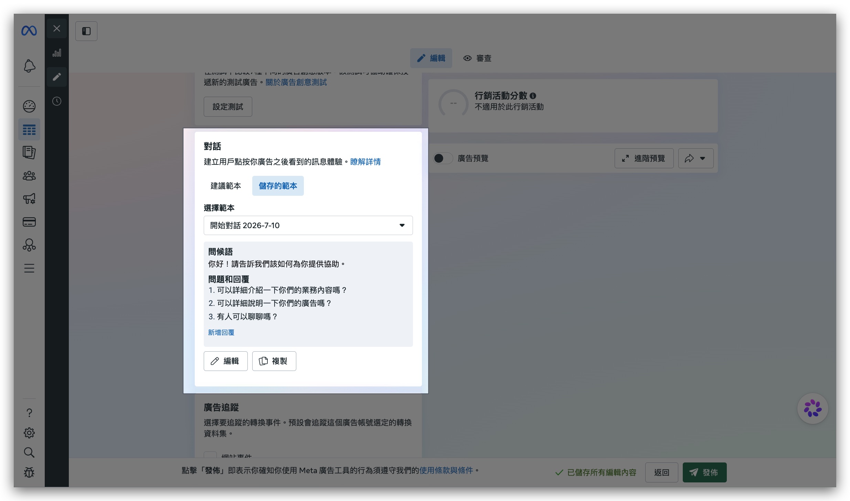The height and width of the screenshot is (501, 850).
Task: Click the 問候語 heading
Action: click(x=220, y=252)
